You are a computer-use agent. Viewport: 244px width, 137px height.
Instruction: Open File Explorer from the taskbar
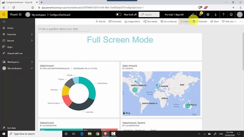click(90, 134)
